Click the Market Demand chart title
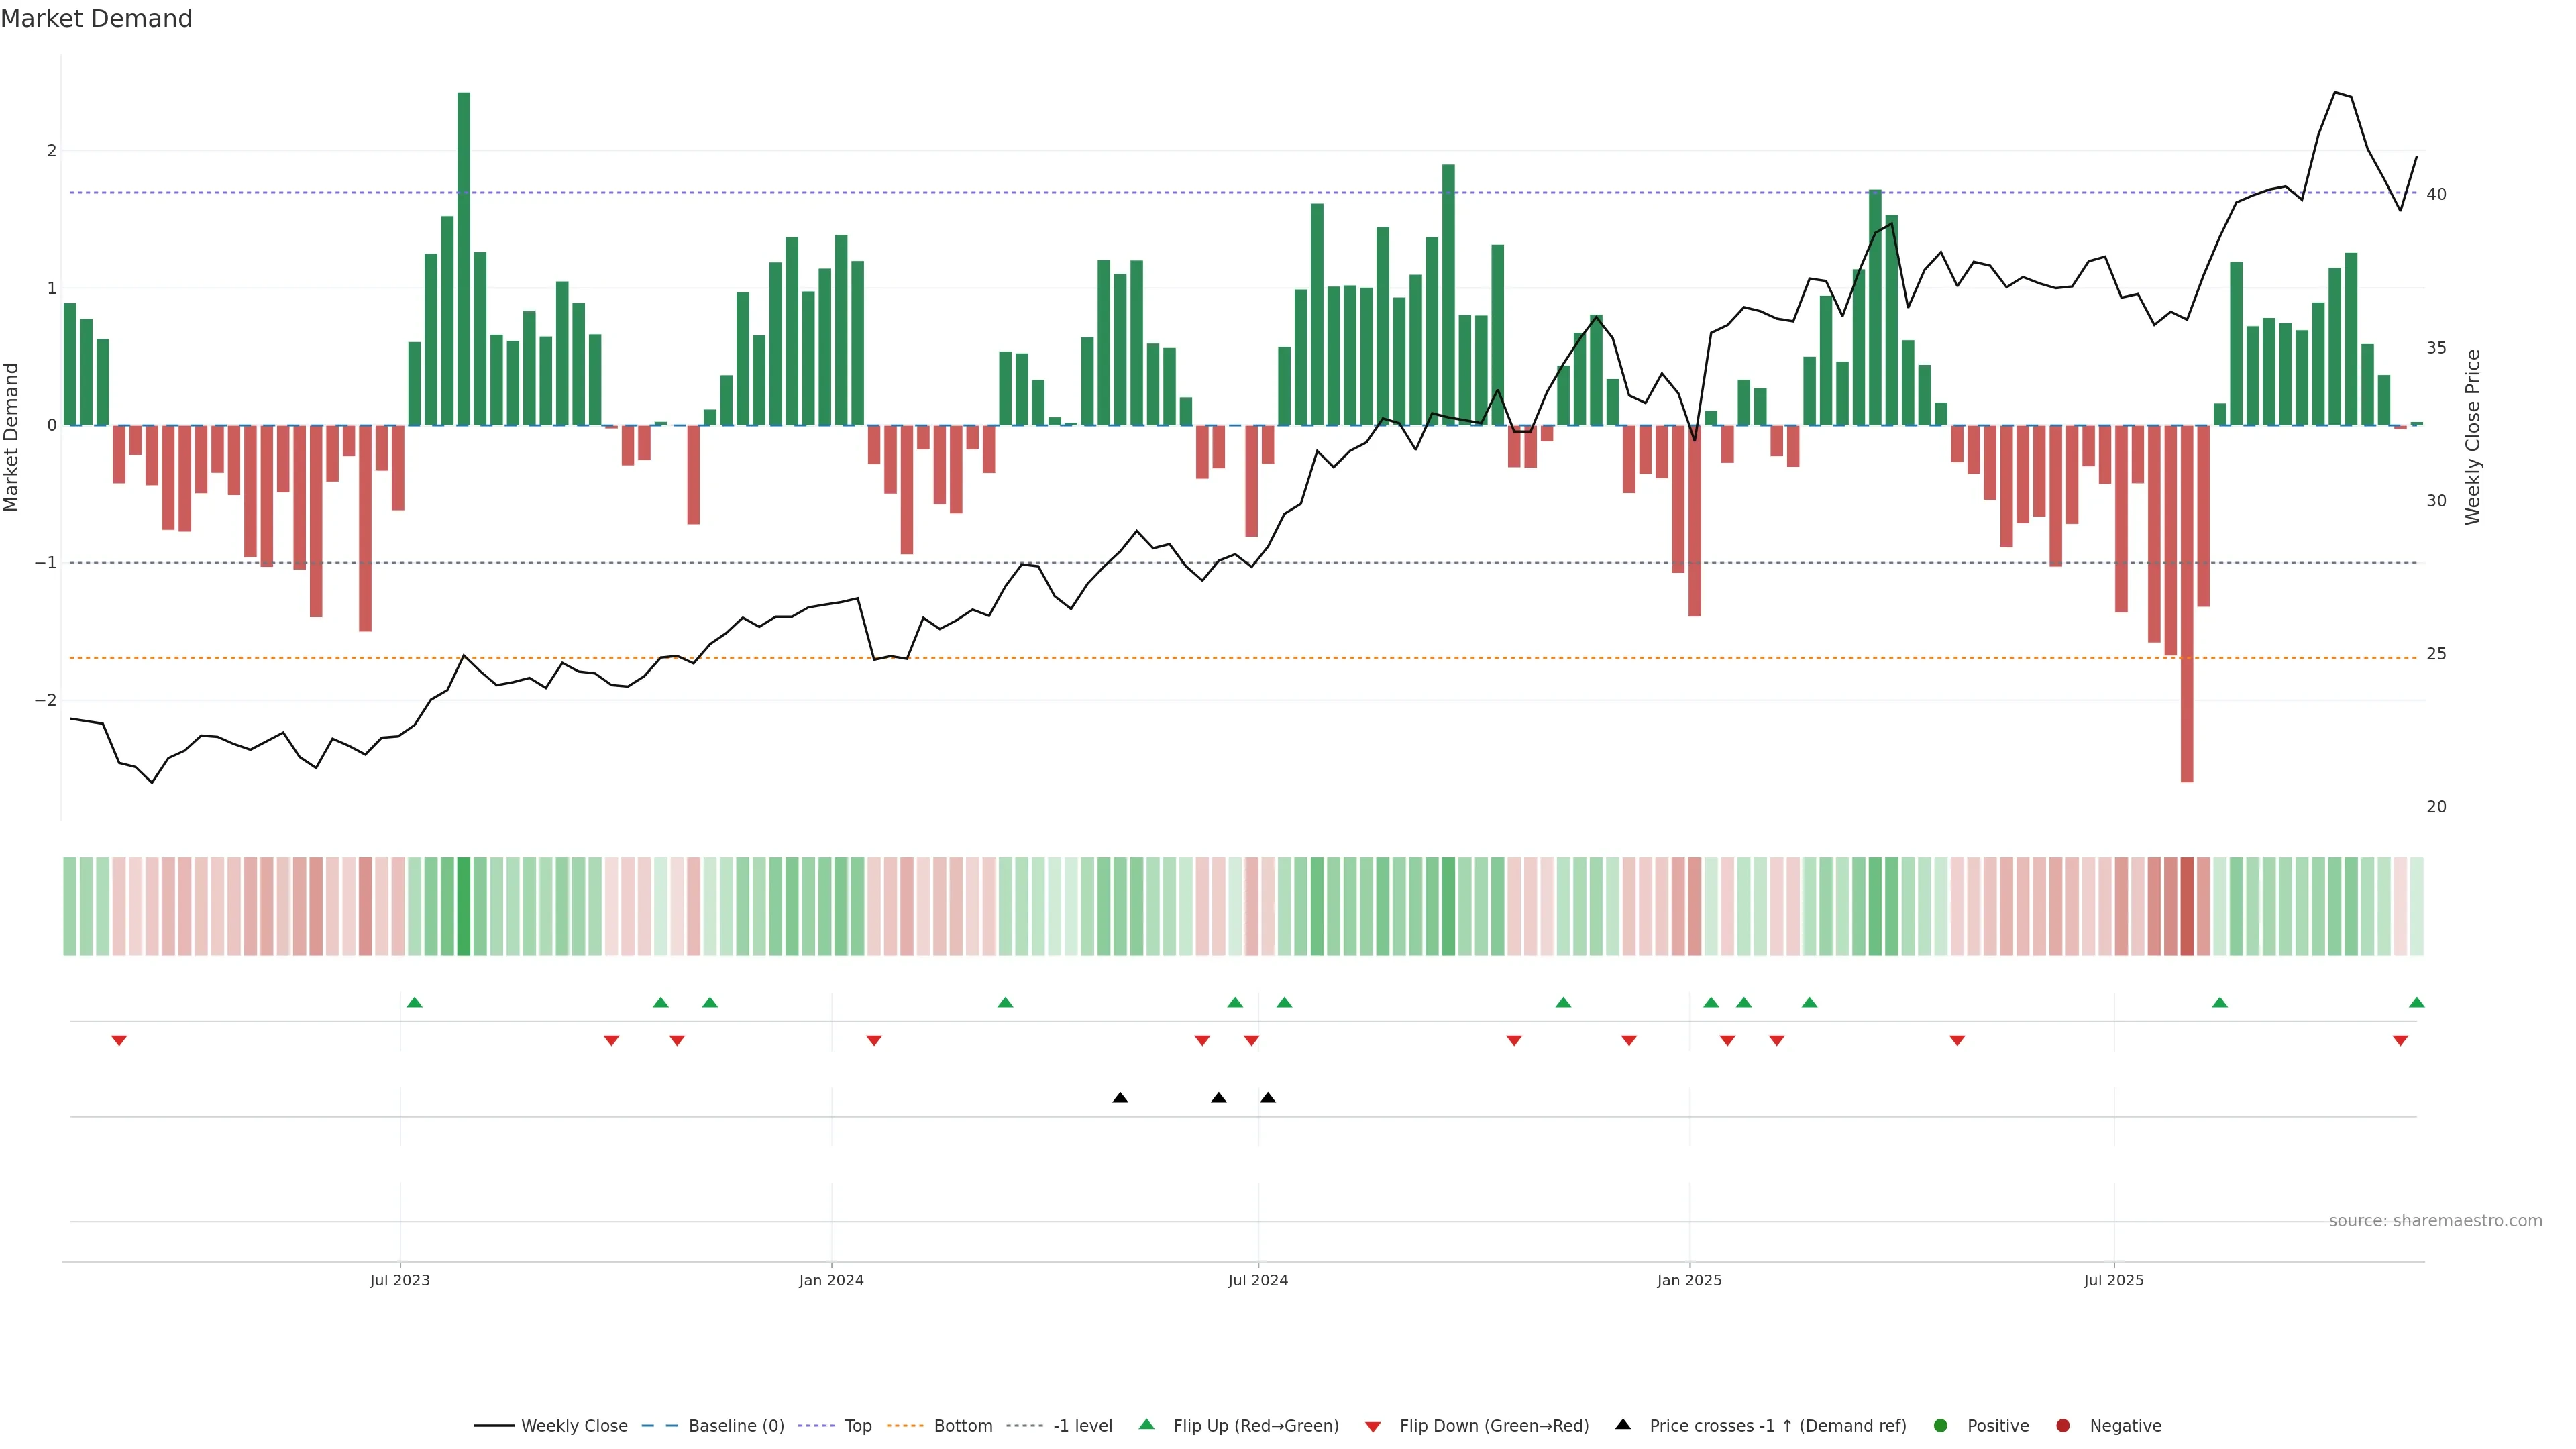 (x=96, y=19)
